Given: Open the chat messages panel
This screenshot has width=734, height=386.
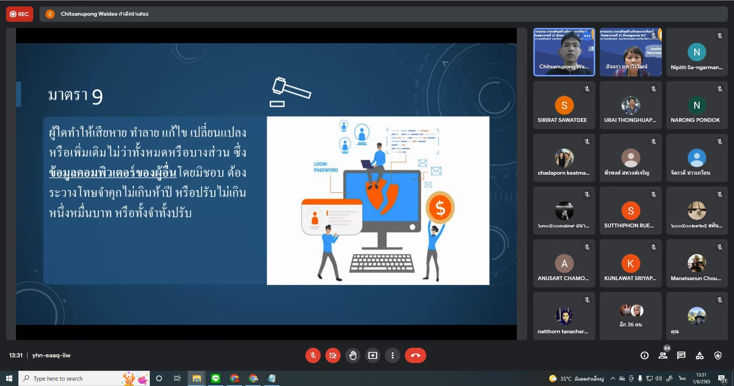Looking at the screenshot, I should tap(681, 355).
